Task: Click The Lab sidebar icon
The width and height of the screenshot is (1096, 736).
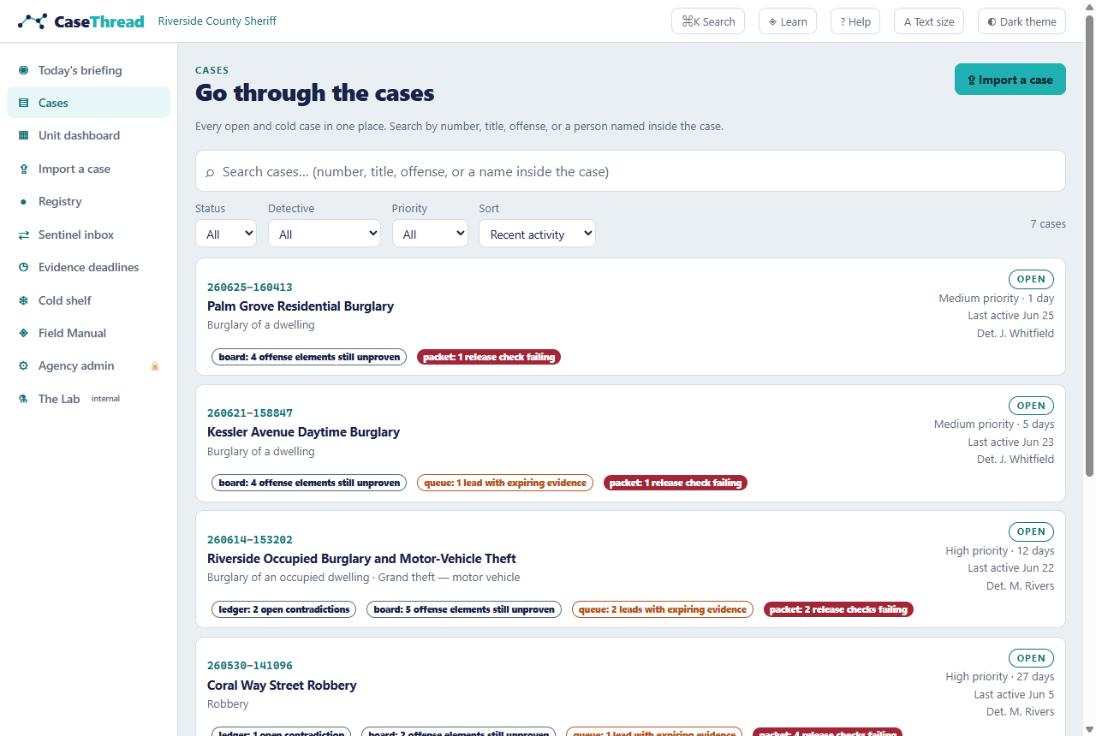Action: click(x=23, y=399)
